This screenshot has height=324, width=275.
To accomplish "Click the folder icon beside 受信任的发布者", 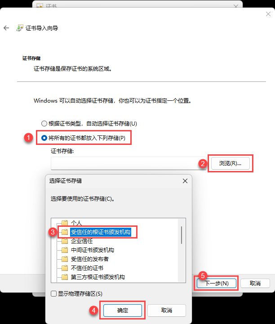I will coord(65,259).
